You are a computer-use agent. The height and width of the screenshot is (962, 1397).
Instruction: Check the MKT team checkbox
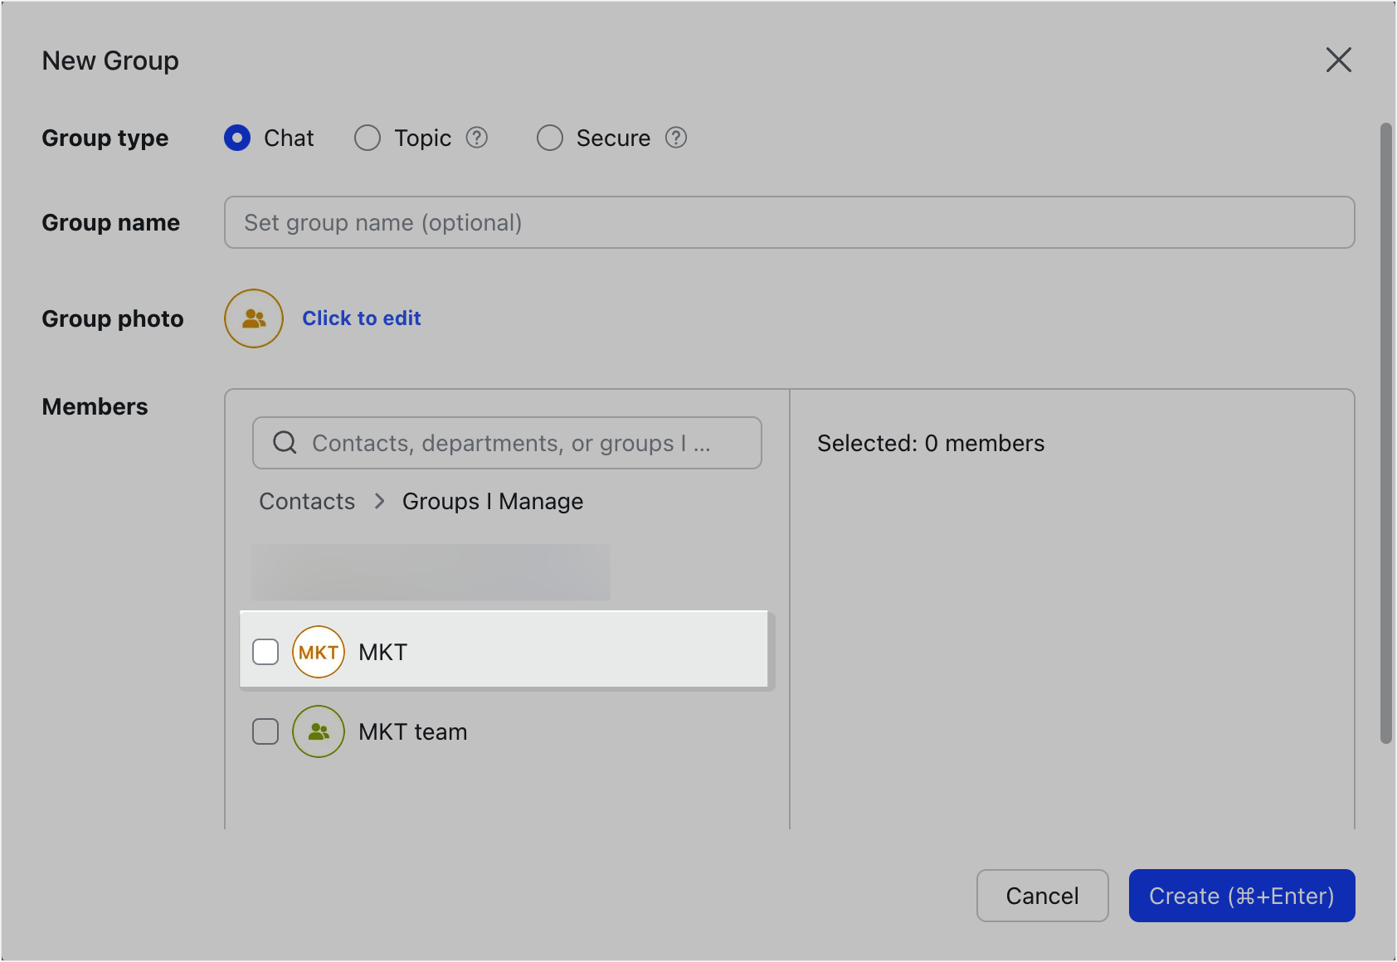[265, 731]
